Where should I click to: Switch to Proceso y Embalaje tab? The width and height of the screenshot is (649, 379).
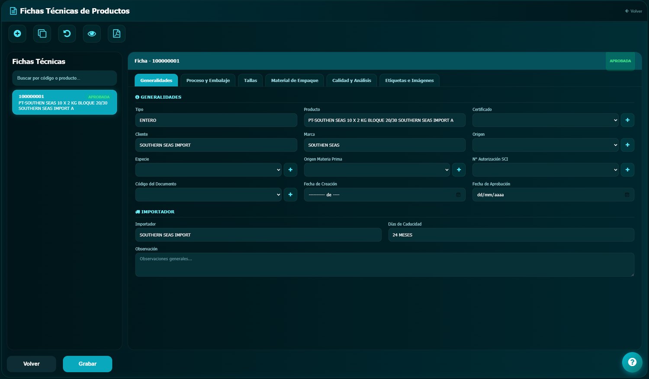pos(208,80)
